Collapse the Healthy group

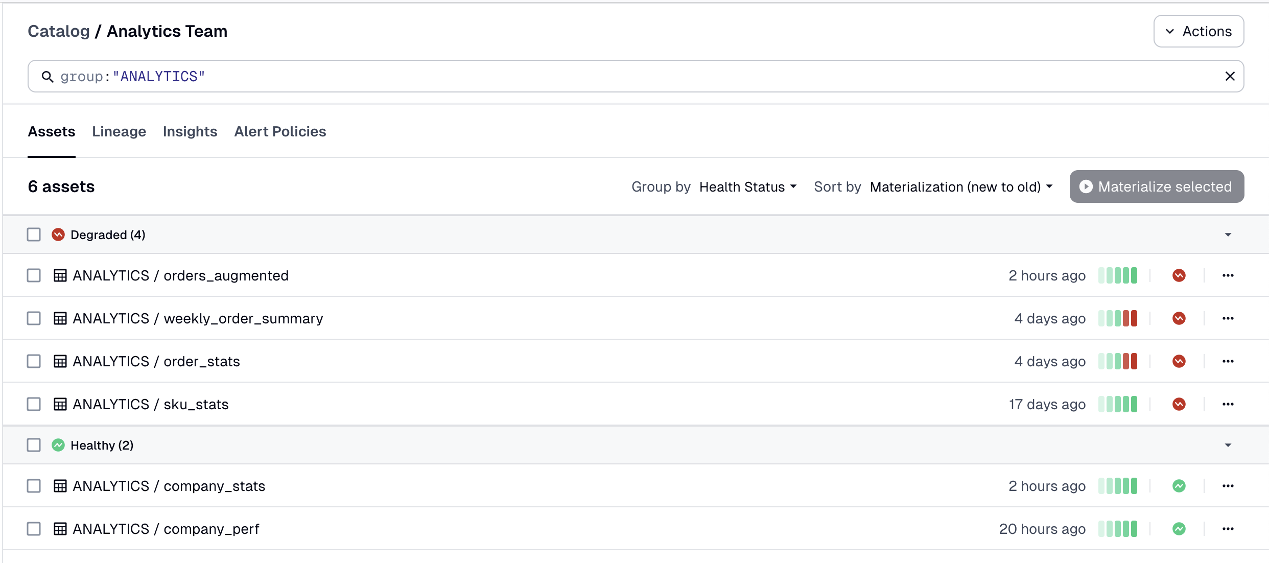1227,445
